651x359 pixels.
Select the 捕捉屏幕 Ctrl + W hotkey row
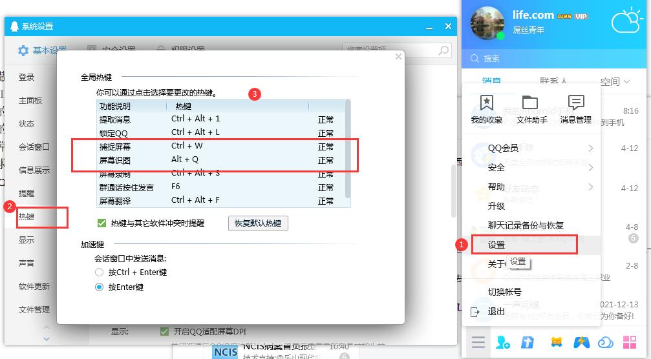(221, 147)
